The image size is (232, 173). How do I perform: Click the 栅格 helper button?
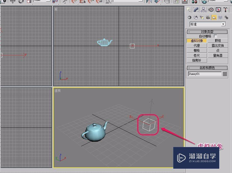pyautogui.click(x=197, y=51)
